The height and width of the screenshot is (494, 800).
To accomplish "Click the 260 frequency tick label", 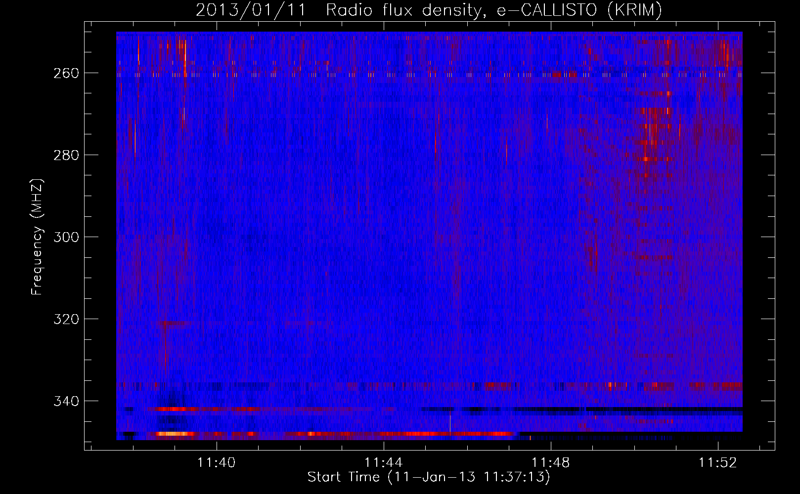I will pyautogui.click(x=66, y=73).
